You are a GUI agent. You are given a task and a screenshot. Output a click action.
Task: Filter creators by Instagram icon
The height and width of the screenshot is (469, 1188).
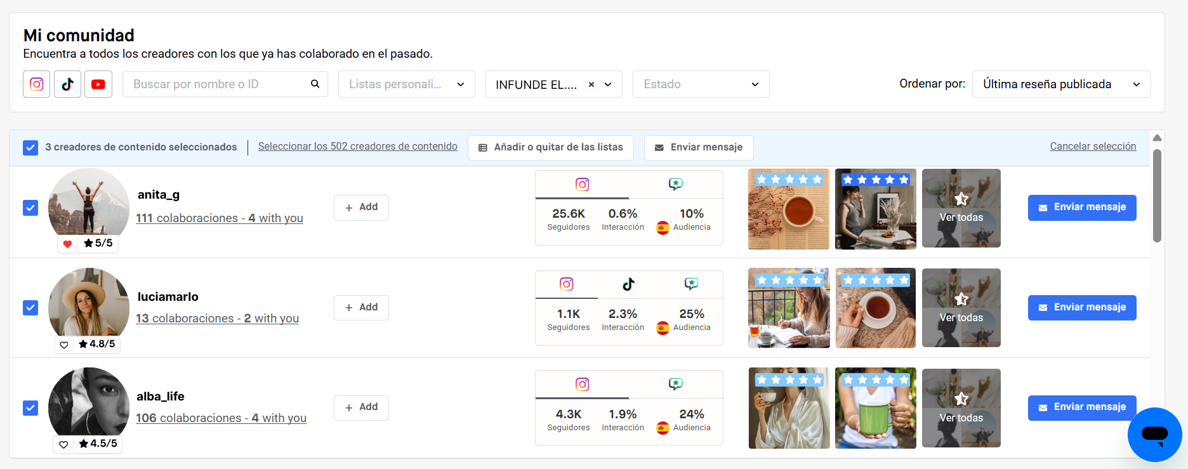tap(37, 84)
